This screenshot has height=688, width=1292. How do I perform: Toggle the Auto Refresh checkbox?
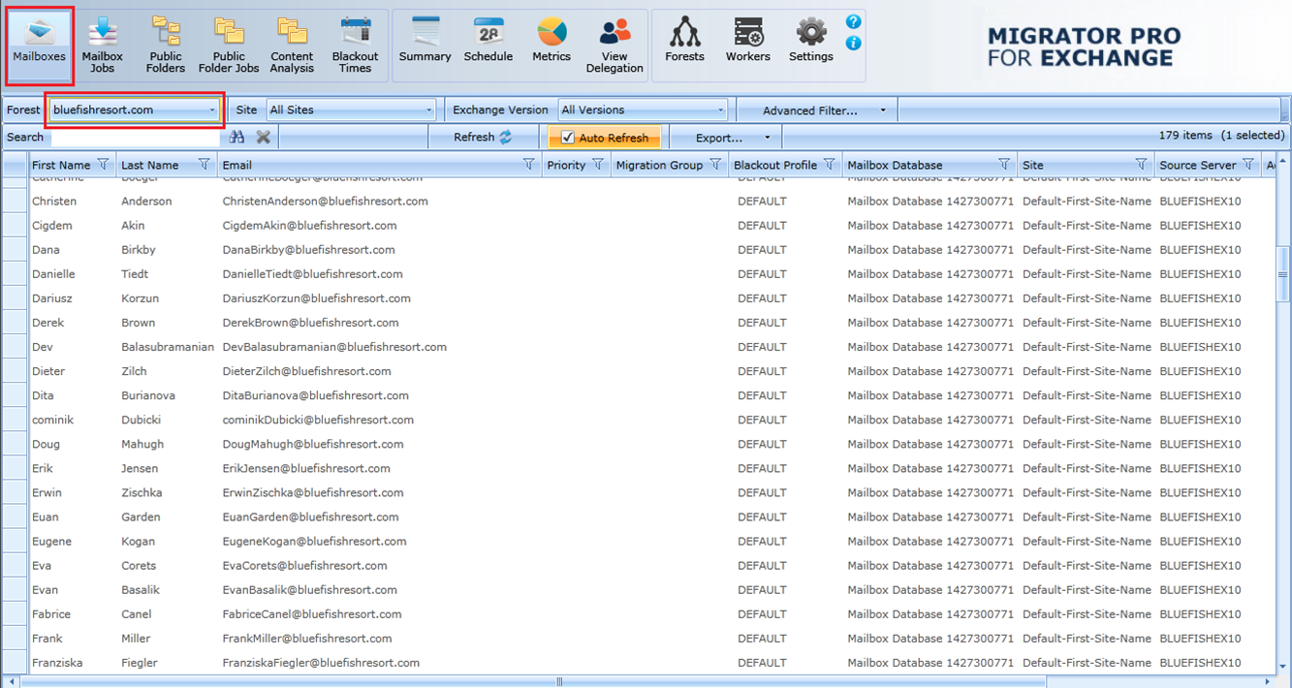point(568,138)
